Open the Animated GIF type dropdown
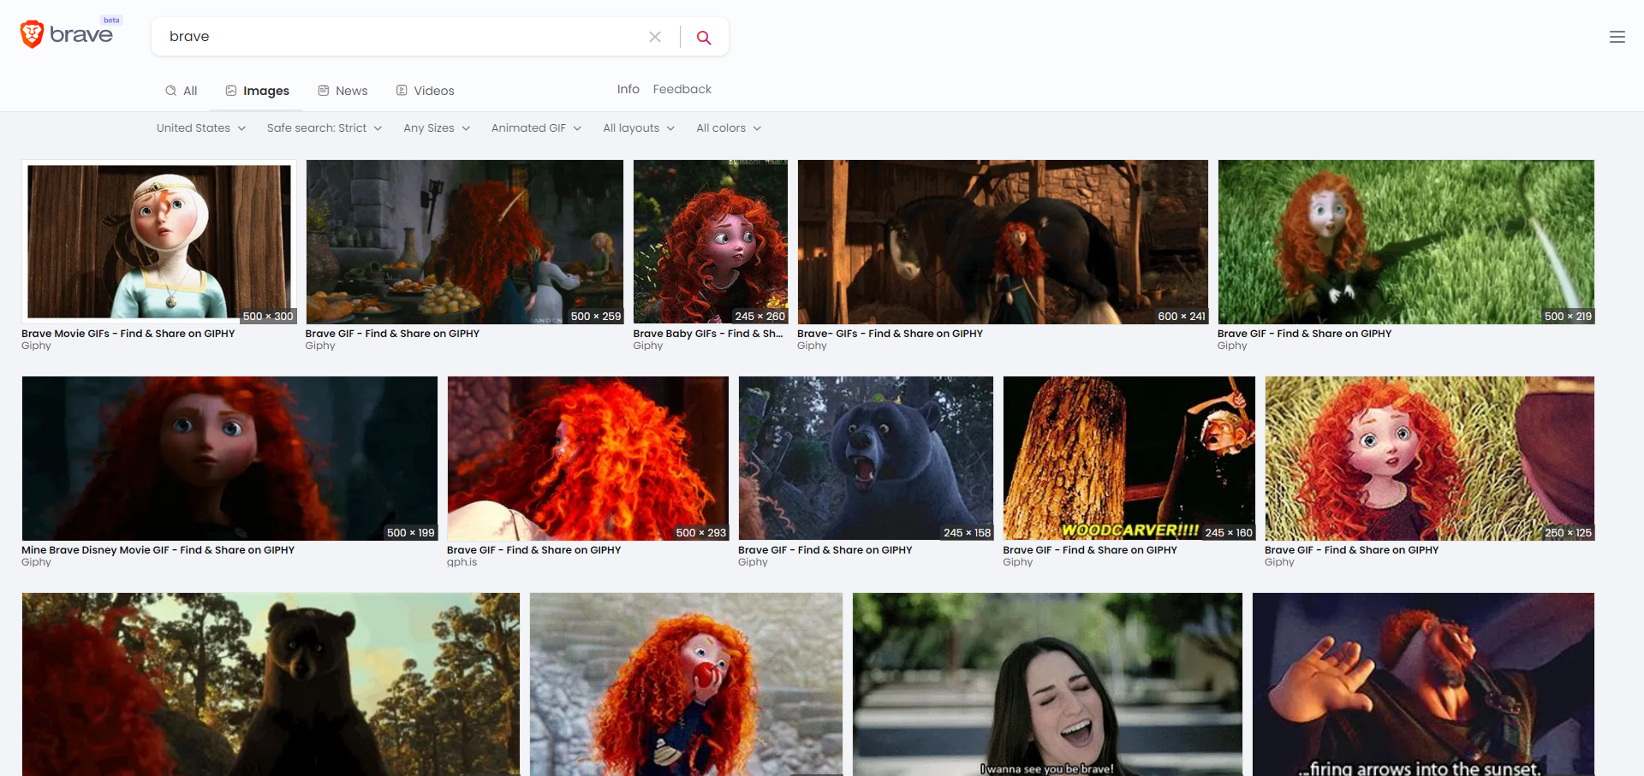The image size is (1644, 776). (x=537, y=128)
